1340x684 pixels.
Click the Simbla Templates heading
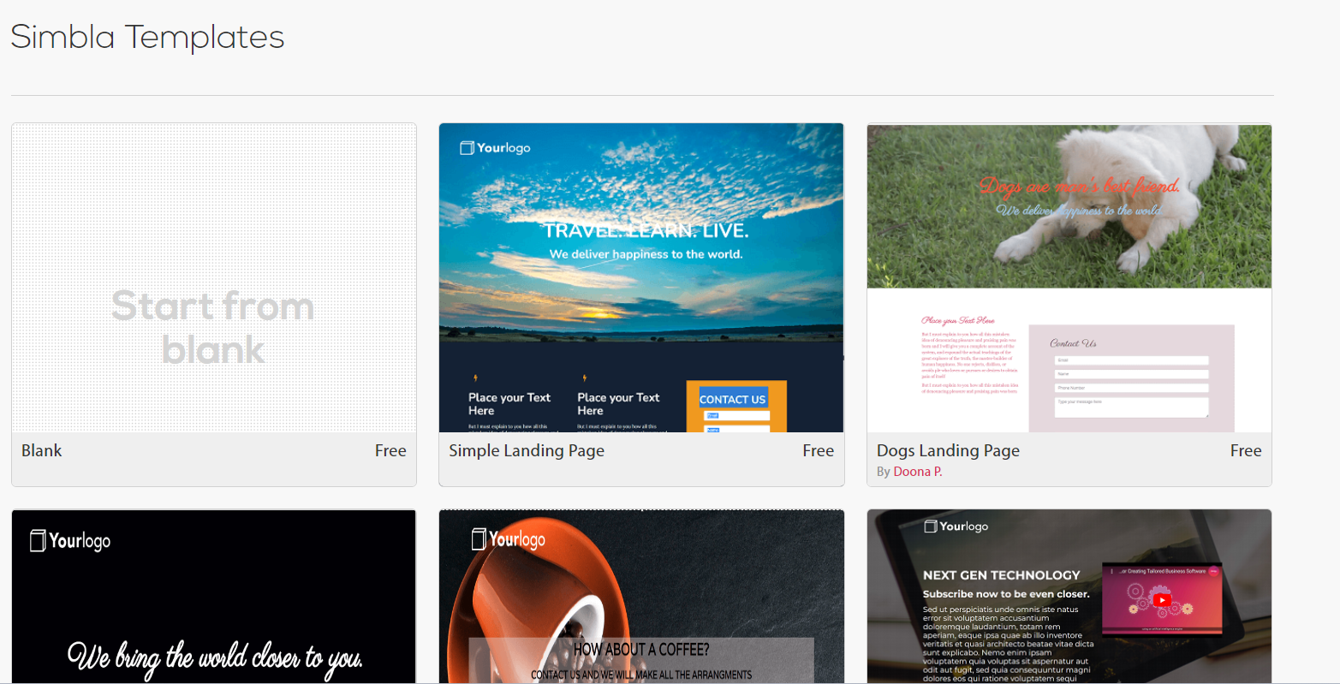[147, 37]
